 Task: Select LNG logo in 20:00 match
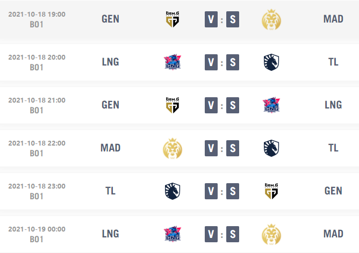pos(173,62)
